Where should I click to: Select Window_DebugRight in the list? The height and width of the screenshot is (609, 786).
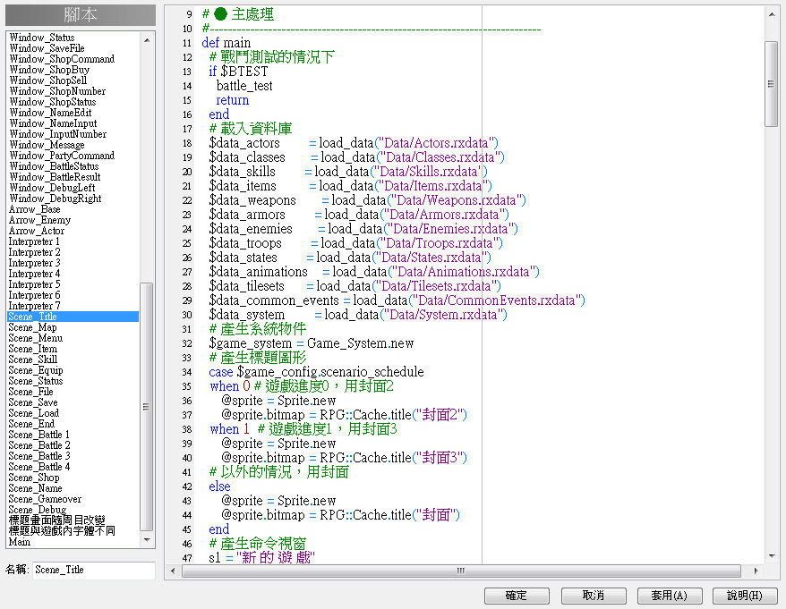pyautogui.click(x=55, y=199)
